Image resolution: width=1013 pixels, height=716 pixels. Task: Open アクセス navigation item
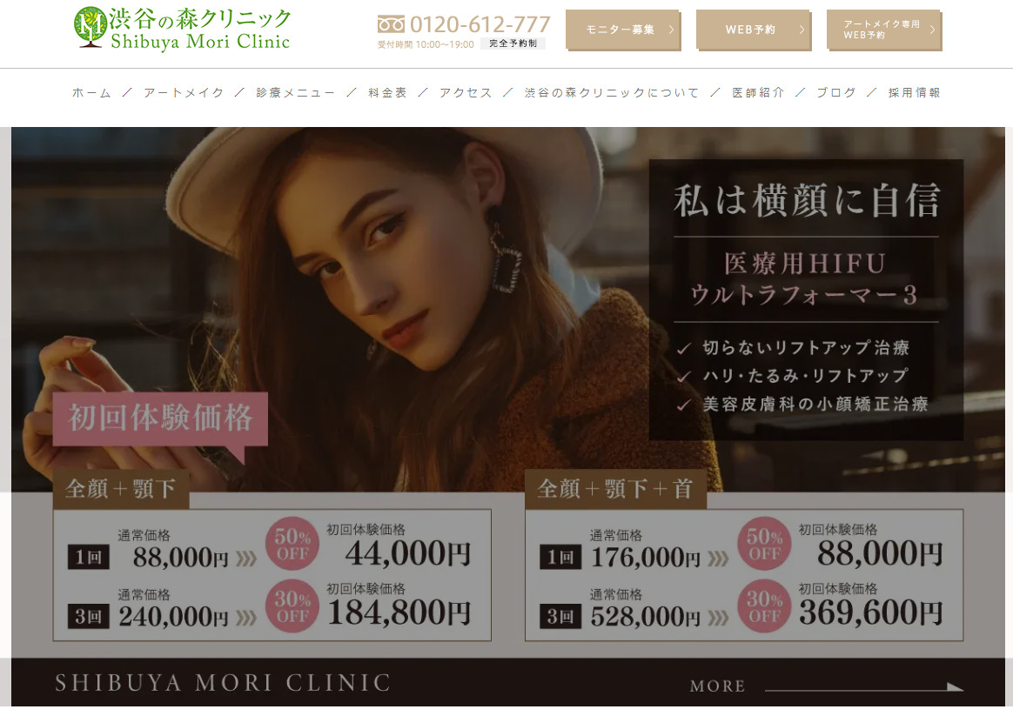tap(466, 93)
